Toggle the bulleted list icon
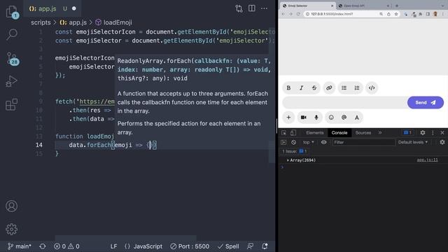This screenshot has width=448, height=252. coord(344,87)
